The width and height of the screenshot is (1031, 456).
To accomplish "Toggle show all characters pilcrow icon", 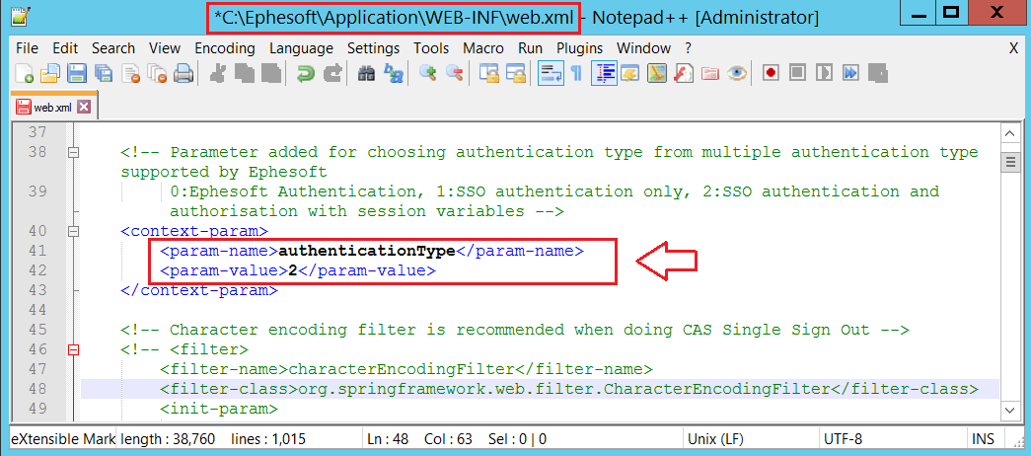I will click(x=576, y=72).
